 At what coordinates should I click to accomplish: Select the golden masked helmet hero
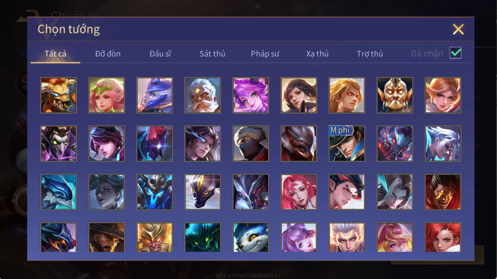(395, 95)
